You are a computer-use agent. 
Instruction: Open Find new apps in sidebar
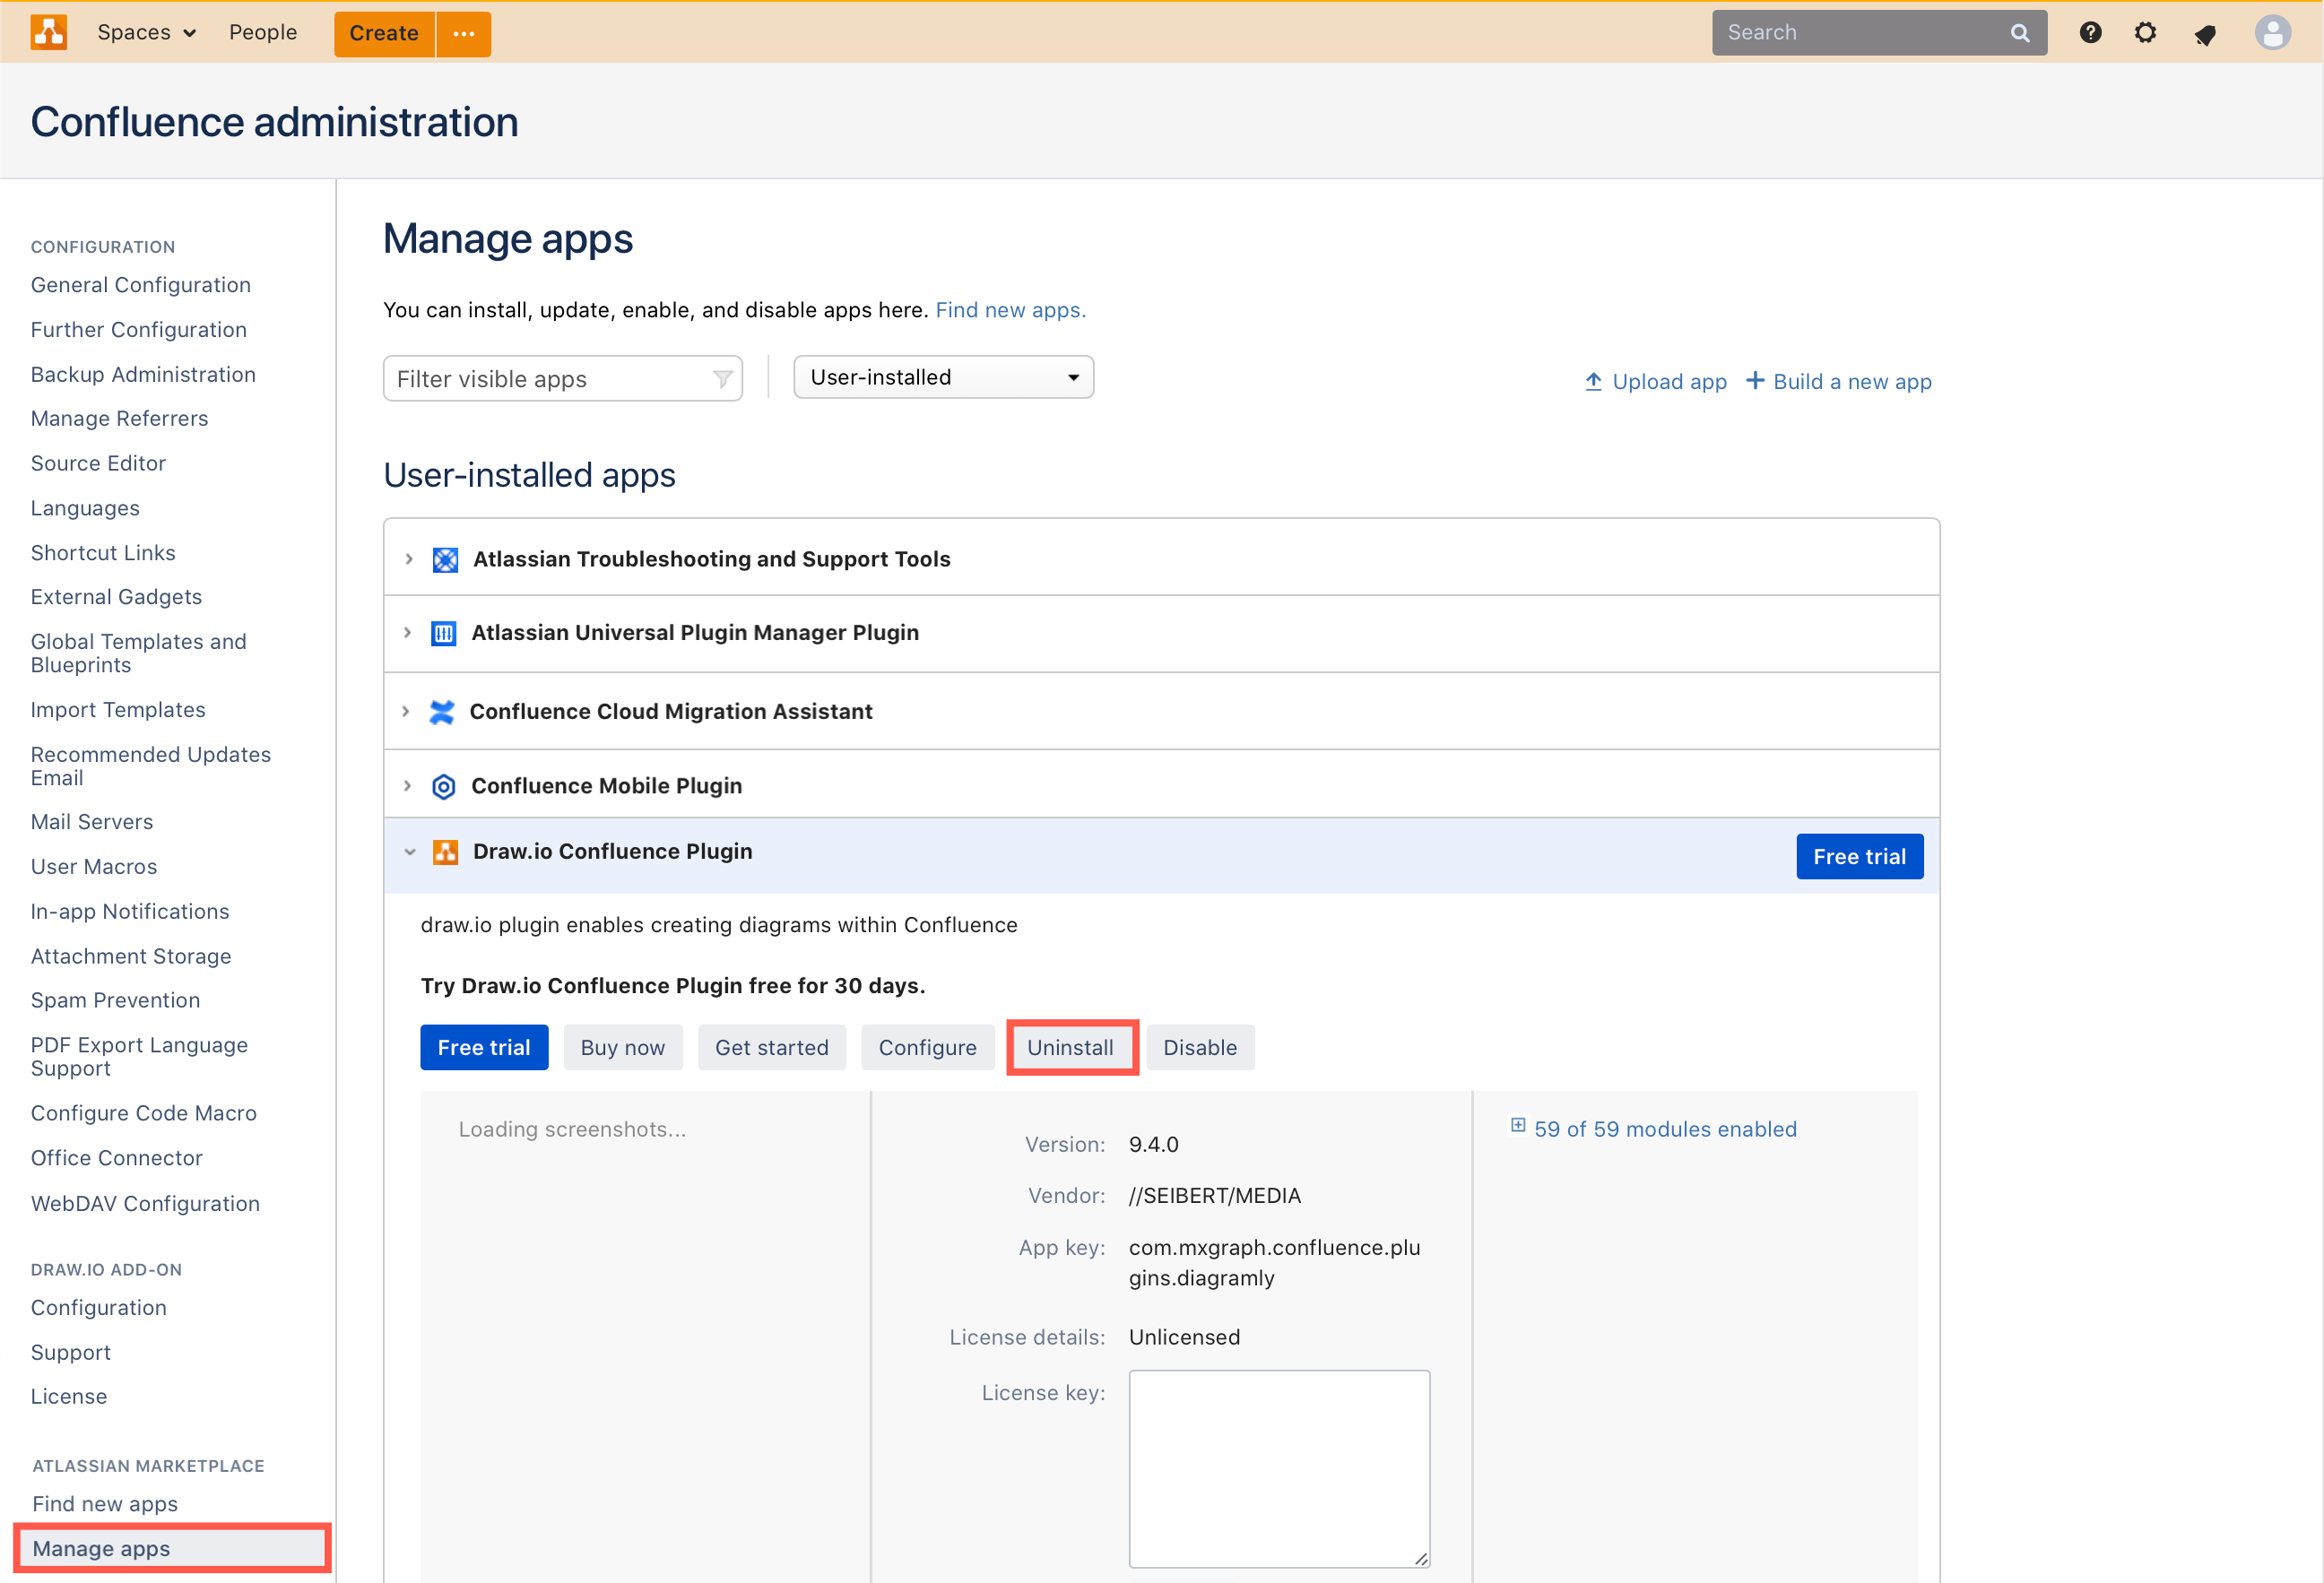pos(105,1504)
